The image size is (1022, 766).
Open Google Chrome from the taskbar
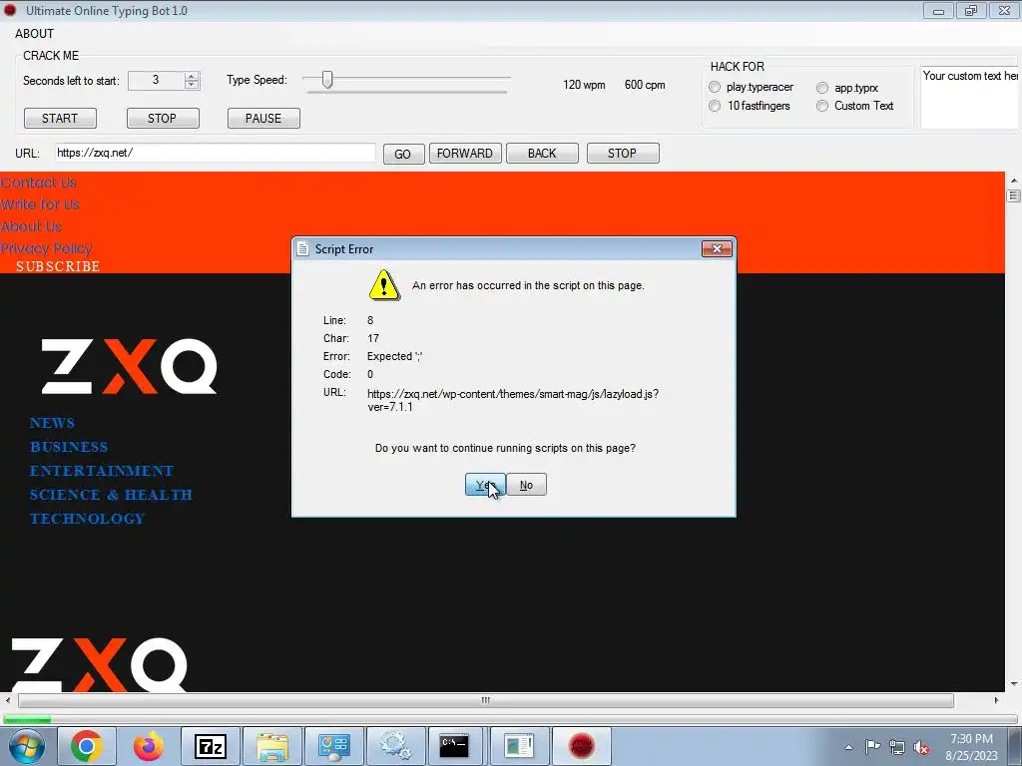coord(87,746)
